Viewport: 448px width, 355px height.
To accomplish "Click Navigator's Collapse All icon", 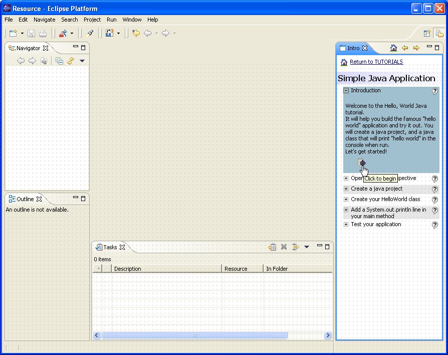I will click(x=60, y=61).
